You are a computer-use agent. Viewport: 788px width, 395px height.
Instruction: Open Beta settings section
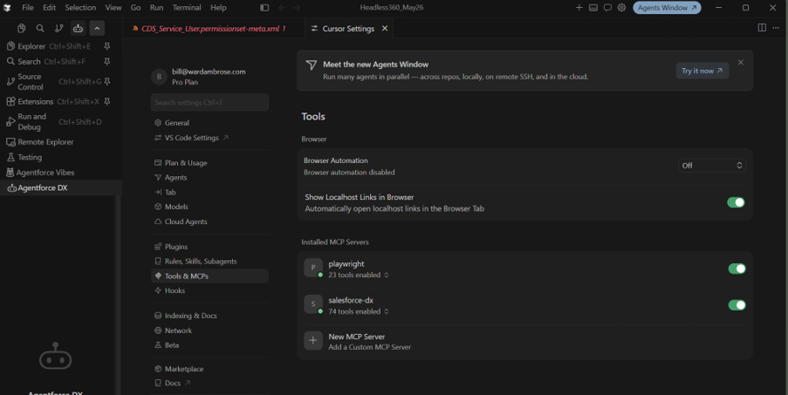coord(171,345)
